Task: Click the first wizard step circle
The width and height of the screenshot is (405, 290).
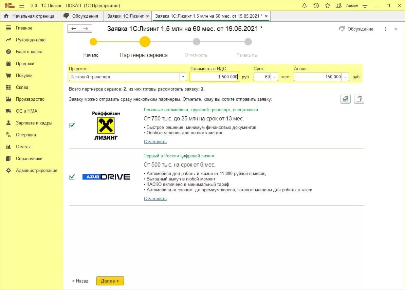Action: (93, 41)
